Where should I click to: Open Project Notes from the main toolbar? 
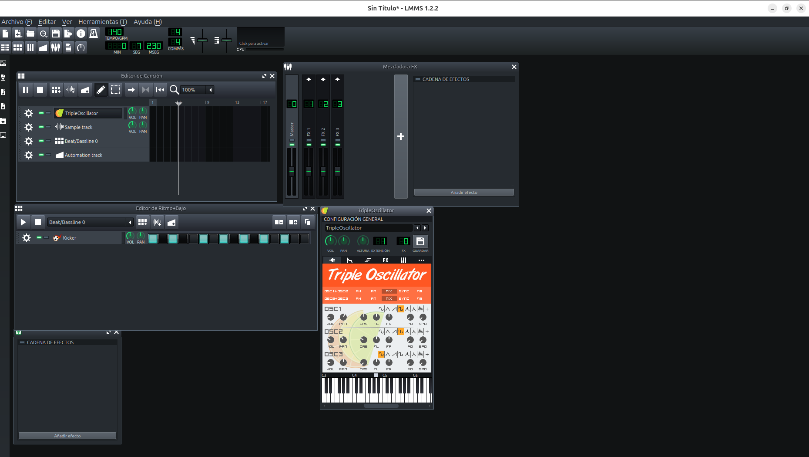[68, 47]
